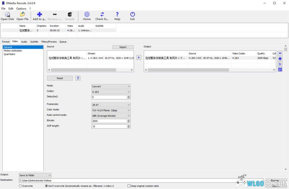The width and height of the screenshot is (289, 189).
Task: Click the Remove Job toolbar icon
Action: 55,16
